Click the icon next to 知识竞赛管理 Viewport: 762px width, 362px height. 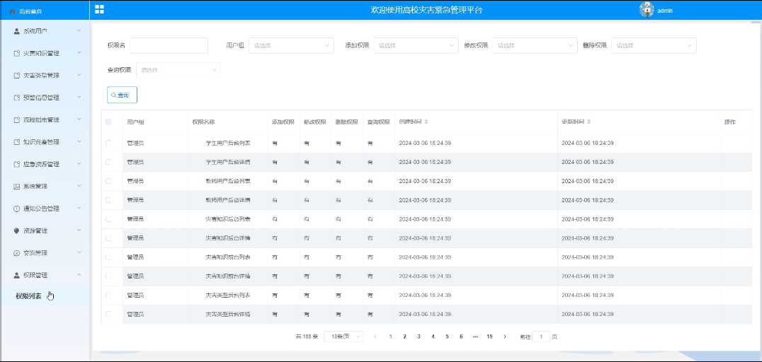[x=16, y=142]
